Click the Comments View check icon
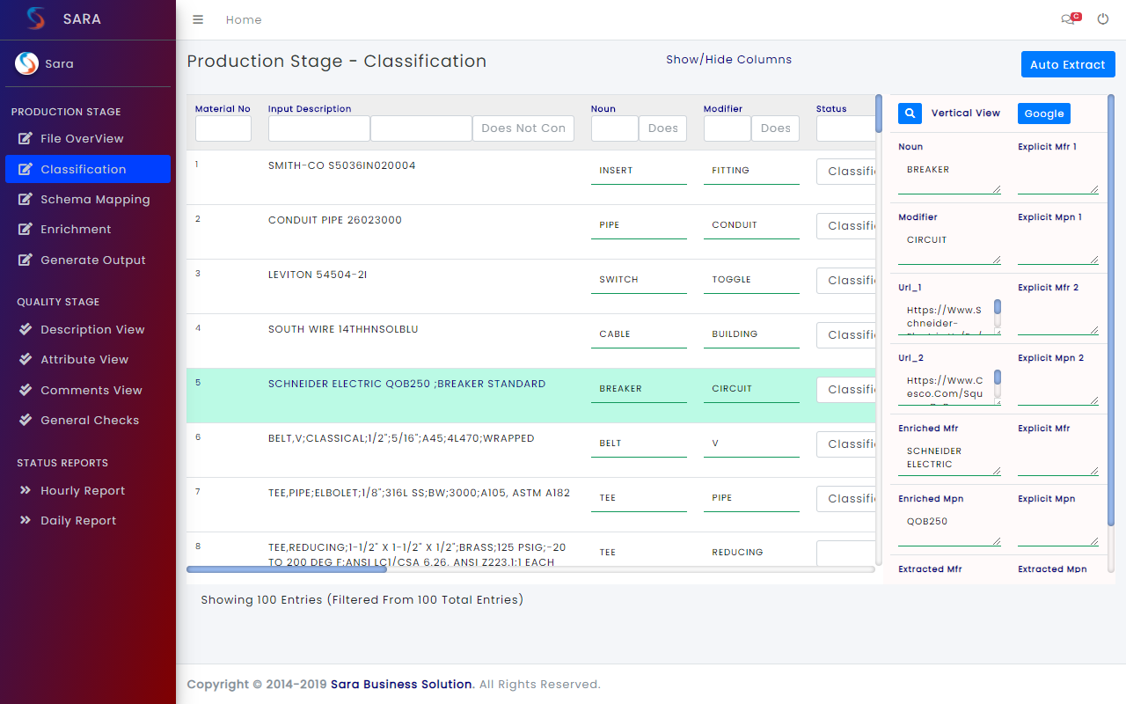 point(26,390)
